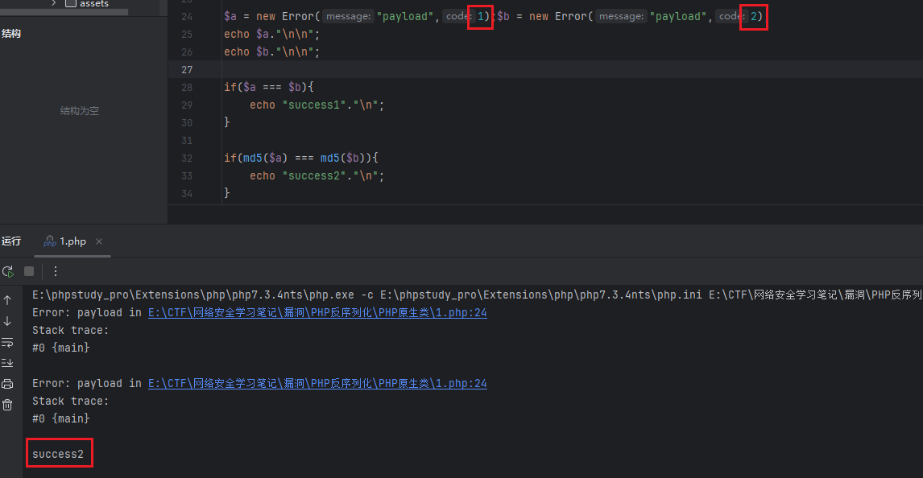Screen dimensions: 923x478
Task: Place cursor on empty line 27
Action: tap(483, 69)
